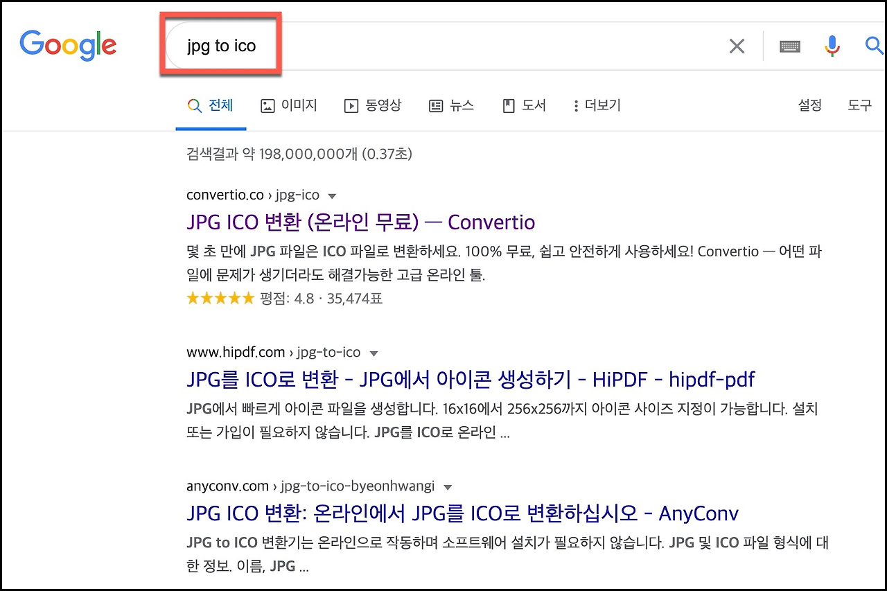Switch to the 뉴스 tab
This screenshot has width=887, height=591.
(x=451, y=106)
